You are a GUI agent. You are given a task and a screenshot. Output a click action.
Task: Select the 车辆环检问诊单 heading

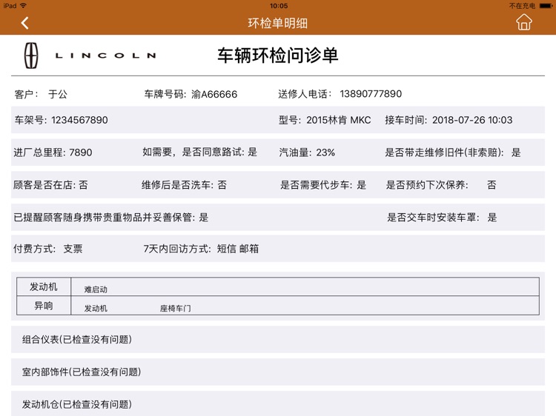(x=278, y=56)
